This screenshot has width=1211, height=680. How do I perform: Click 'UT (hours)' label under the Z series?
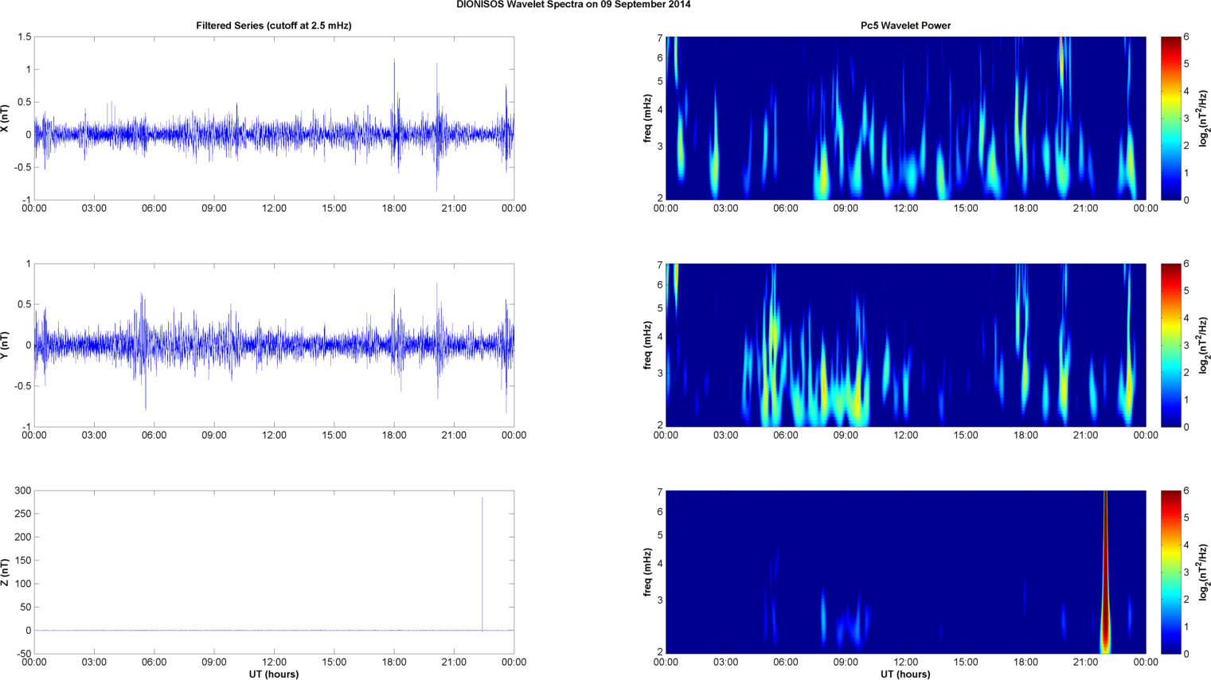click(x=274, y=674)
